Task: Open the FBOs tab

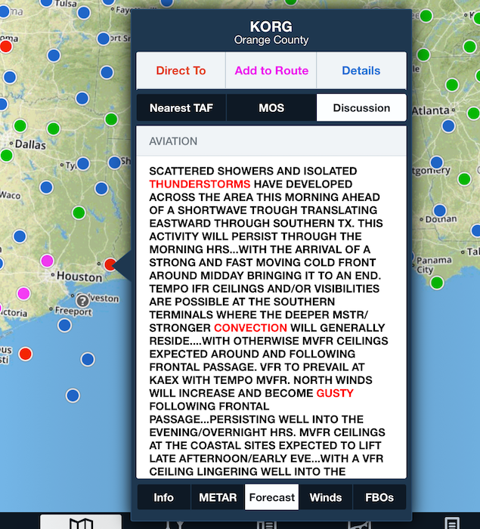Action: (379, 497)
